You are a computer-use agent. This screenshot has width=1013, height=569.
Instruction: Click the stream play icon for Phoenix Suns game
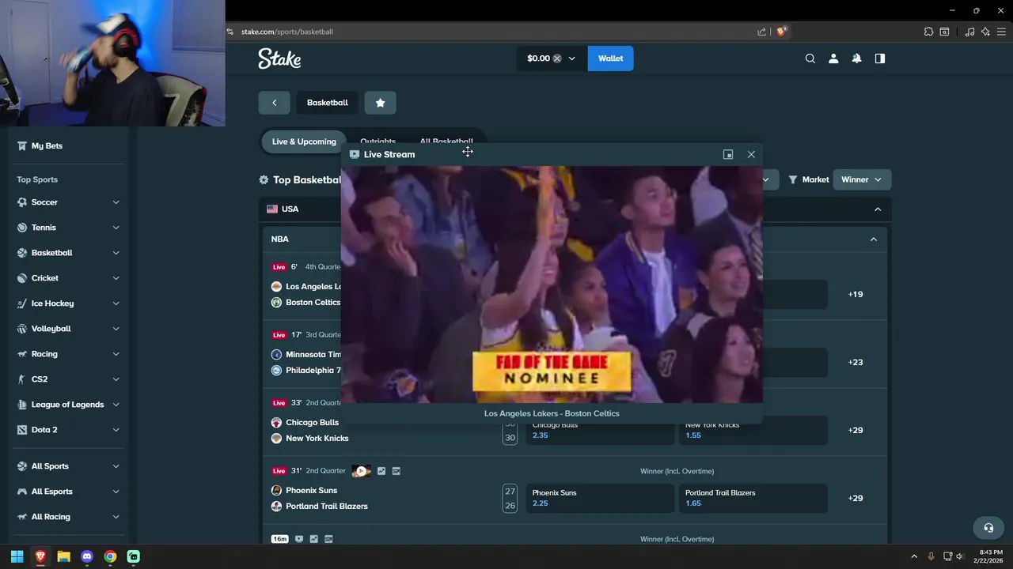coord(361,471)
